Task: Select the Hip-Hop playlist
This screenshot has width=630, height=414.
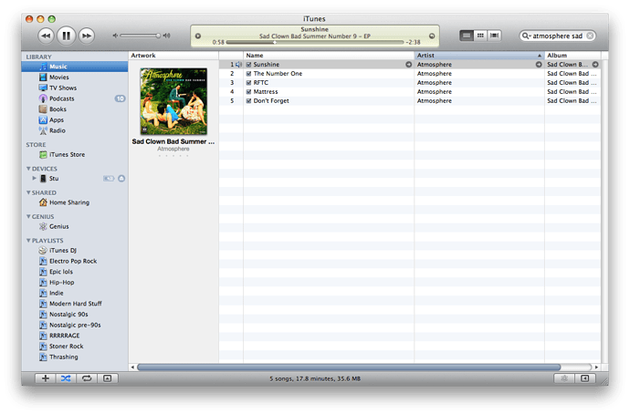Action: 60,283
